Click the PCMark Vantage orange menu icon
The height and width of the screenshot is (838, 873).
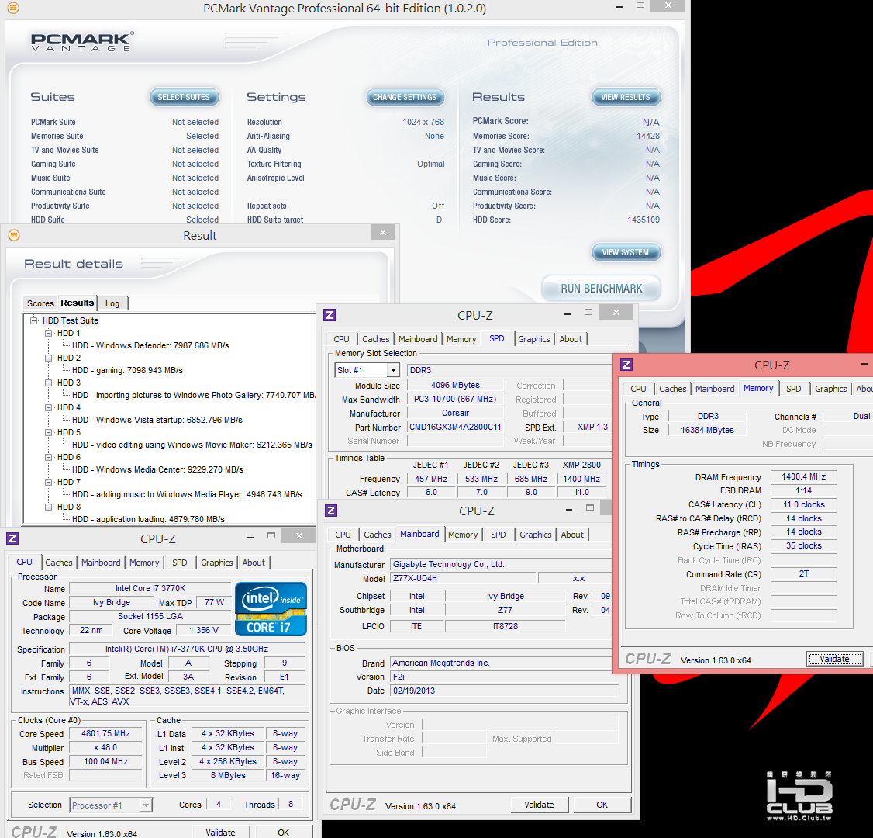click(x=13, y=8)
